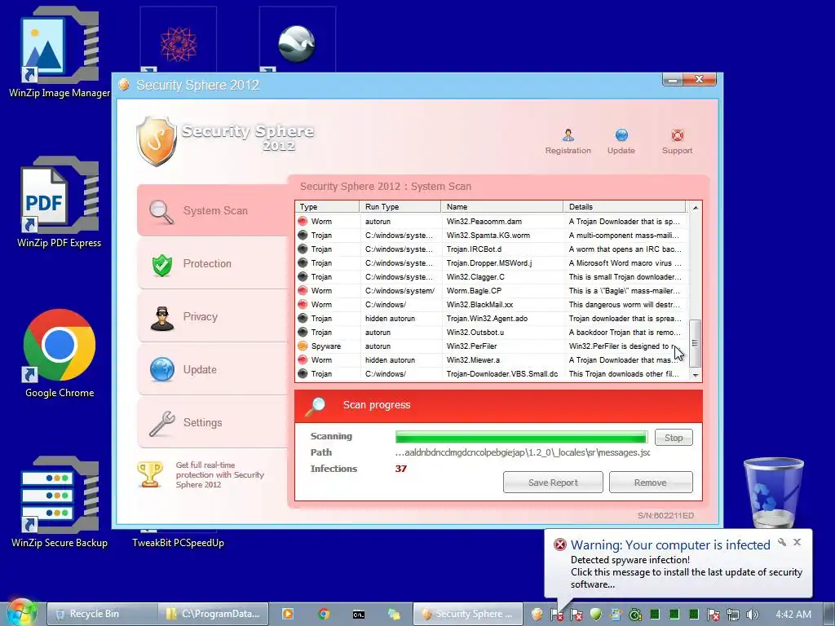Select Trojan.Dropper.MSWord.j row
835x626 pixels.
(491, 263)
